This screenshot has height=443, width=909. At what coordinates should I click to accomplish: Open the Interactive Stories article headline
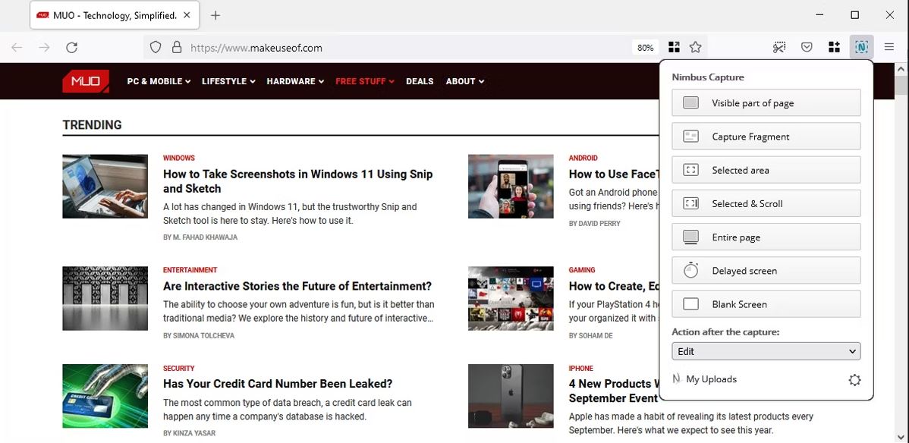coord(297,286)
